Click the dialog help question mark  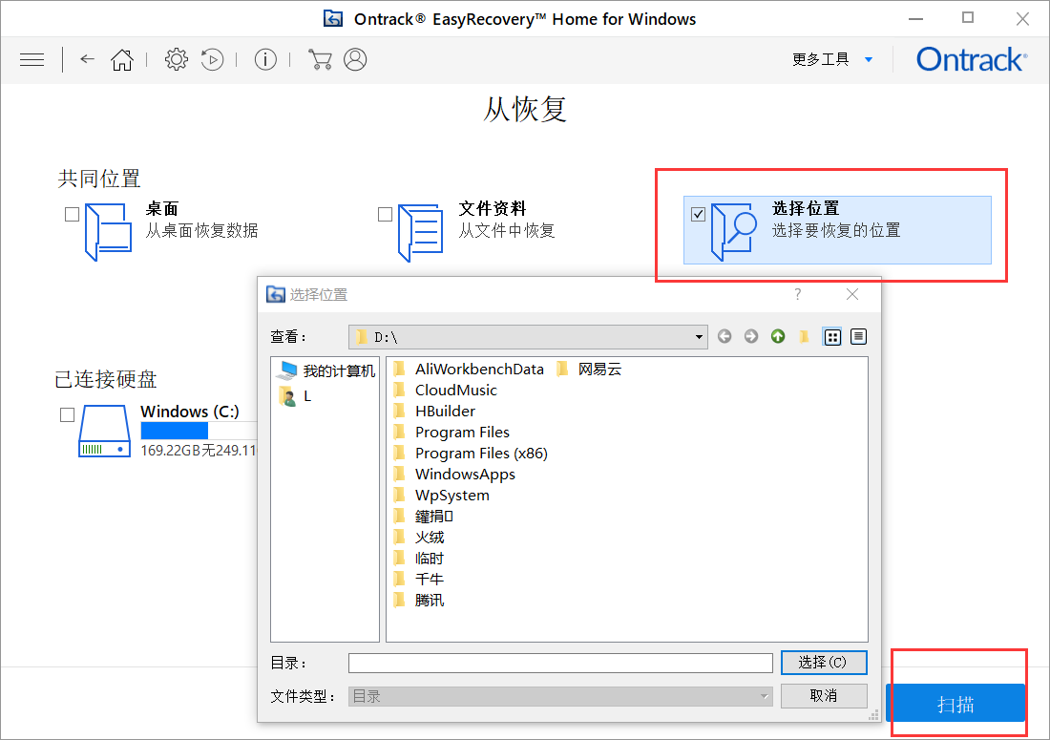[798, 294]
